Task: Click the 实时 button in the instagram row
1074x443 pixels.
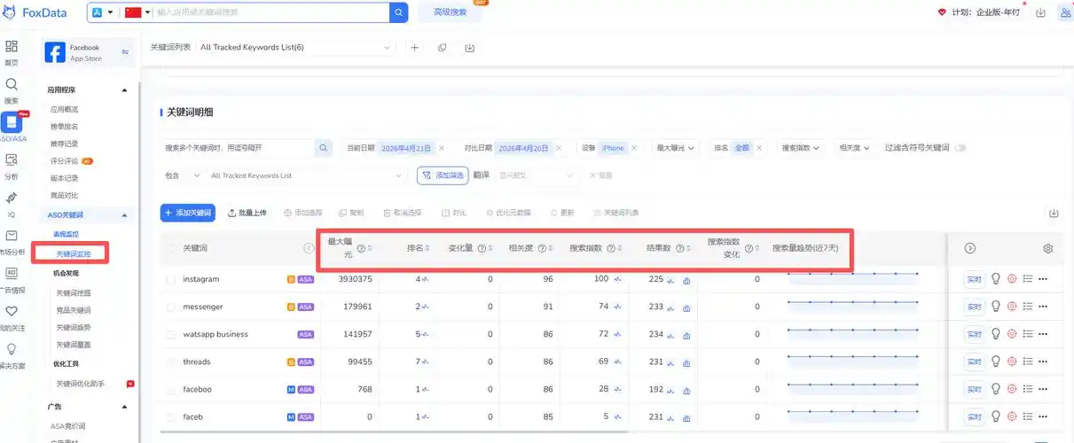Action: click(974, 280)
